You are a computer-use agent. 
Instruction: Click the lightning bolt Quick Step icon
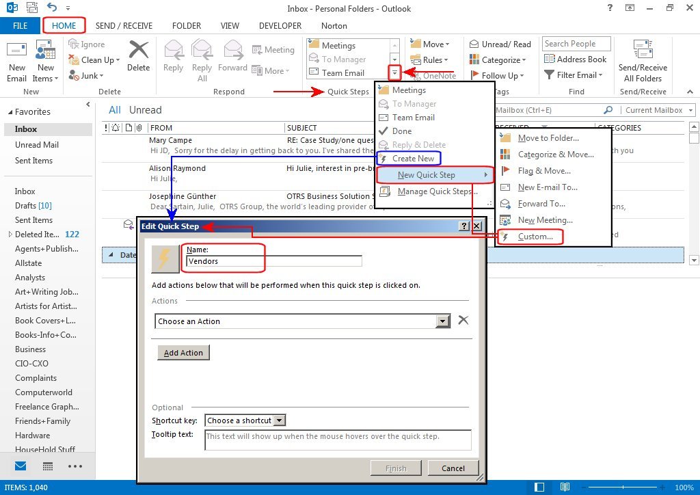point(165,260)
